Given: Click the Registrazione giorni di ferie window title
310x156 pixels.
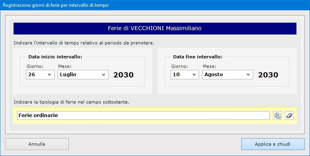Looking at the screenshot, I should click(56, 5).
